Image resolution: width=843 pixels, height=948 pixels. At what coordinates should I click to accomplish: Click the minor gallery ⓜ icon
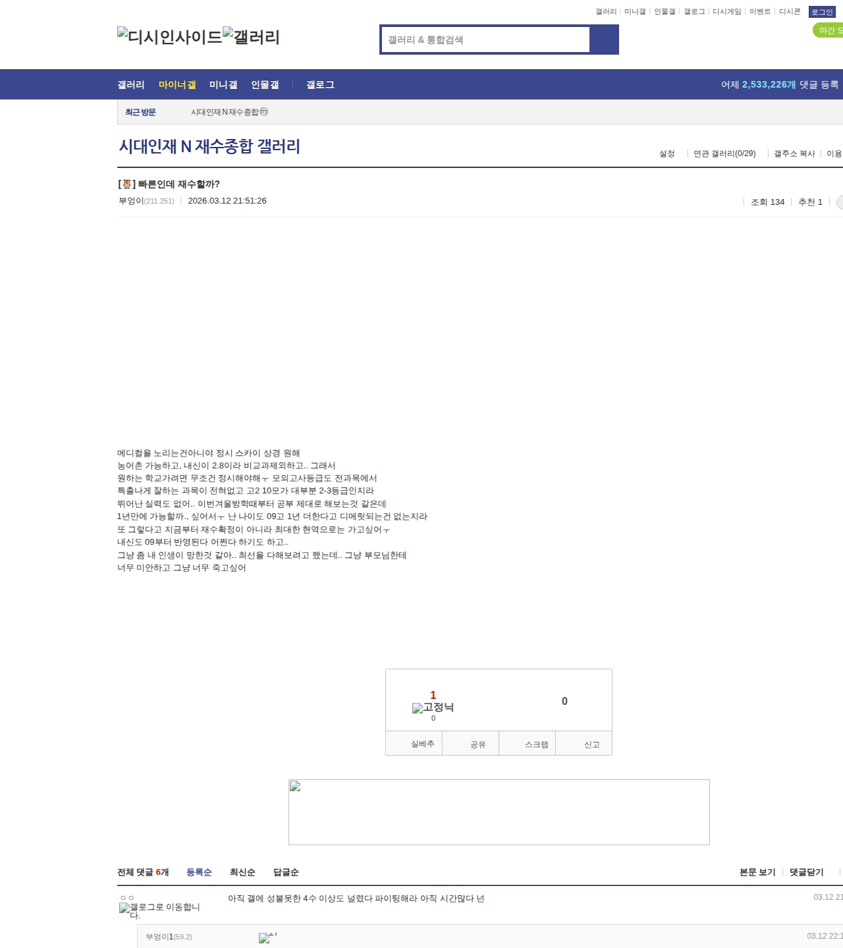click(264, 112)
